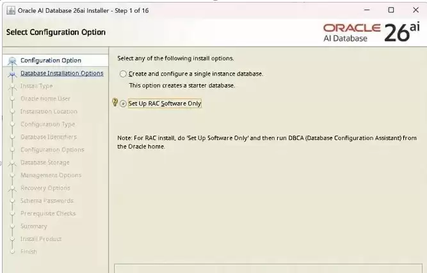This screenshot has height=273, width=427.
Task: Click the Install Type step
Action: click(x=36, y=86)
